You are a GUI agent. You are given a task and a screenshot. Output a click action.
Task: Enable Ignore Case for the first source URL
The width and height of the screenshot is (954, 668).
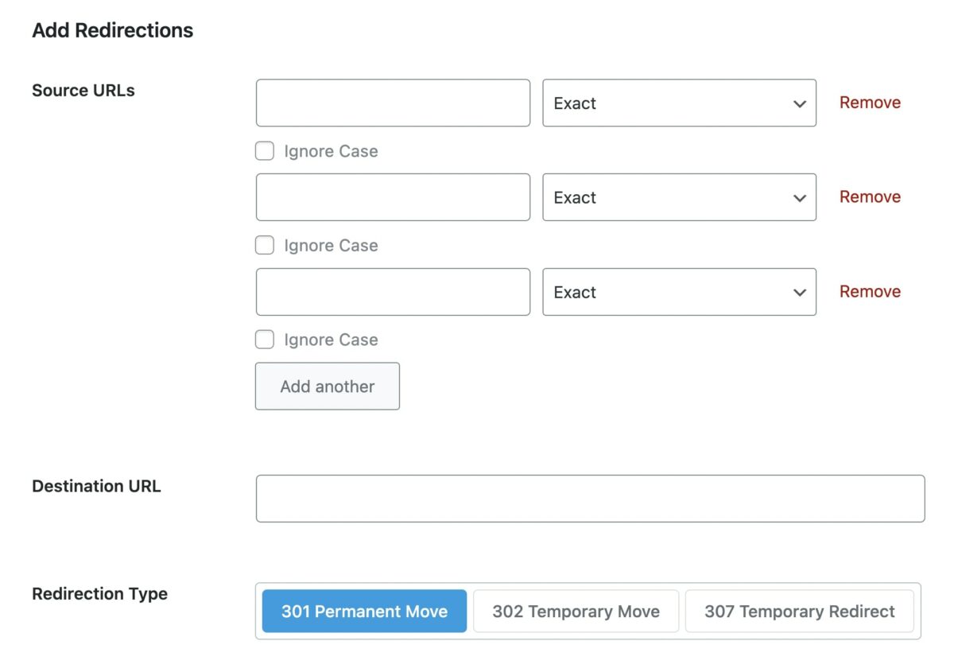[x=264, y=150]
